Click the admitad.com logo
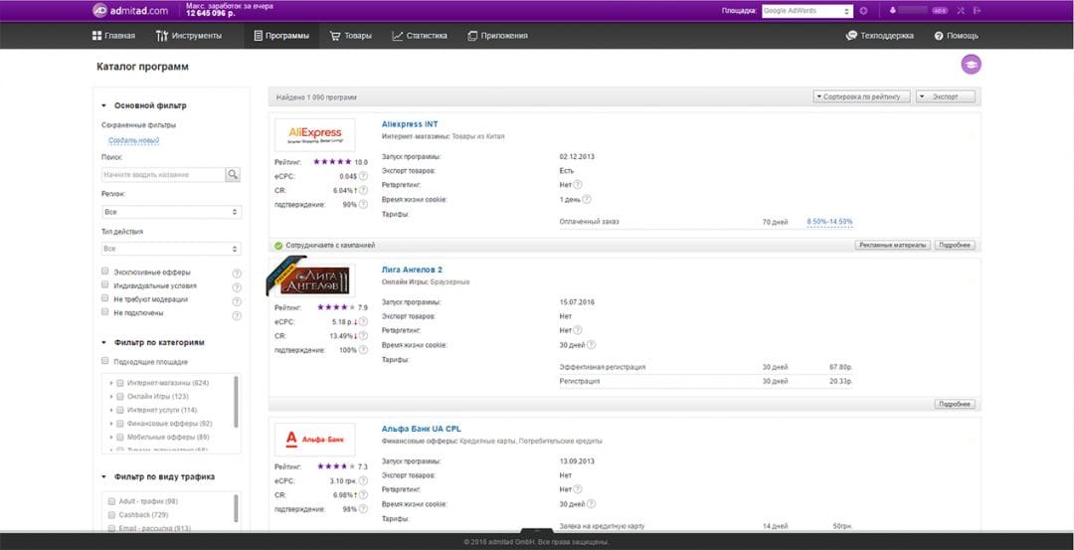Screen dimensions: 1074x550 click(x=130, y=10)
